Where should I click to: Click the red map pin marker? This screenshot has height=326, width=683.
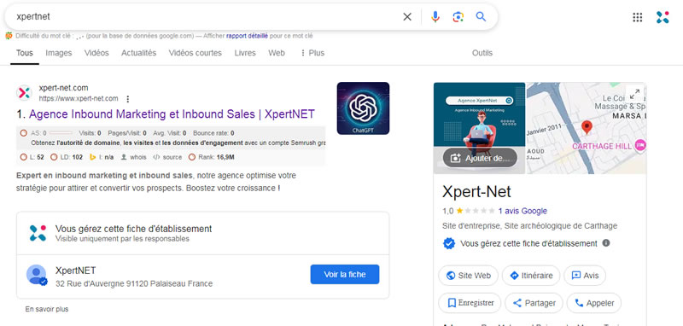pyautogui.click(x=587, y=127)
